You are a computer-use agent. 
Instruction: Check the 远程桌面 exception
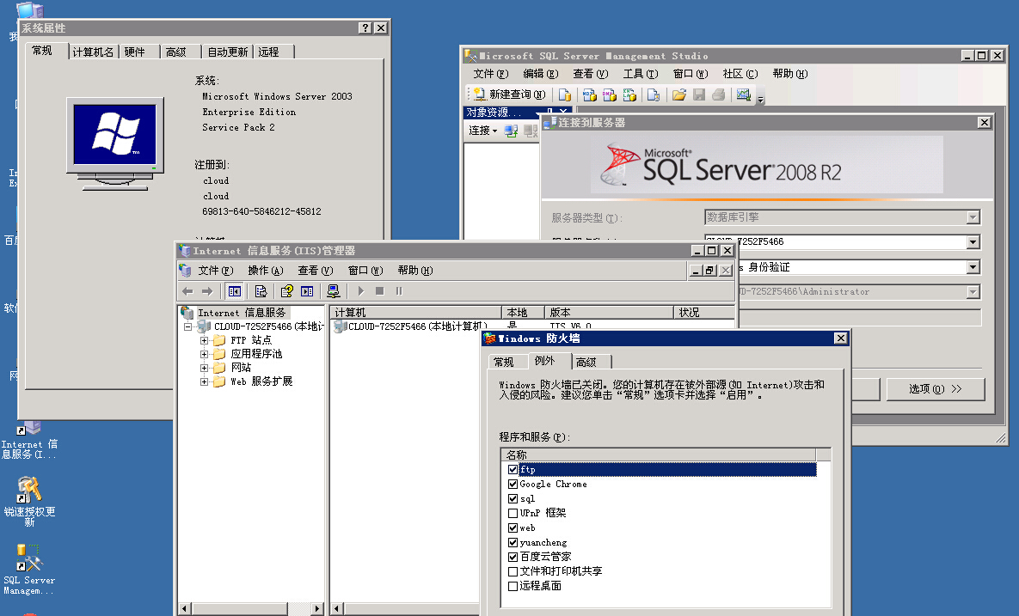click(513, 586)
